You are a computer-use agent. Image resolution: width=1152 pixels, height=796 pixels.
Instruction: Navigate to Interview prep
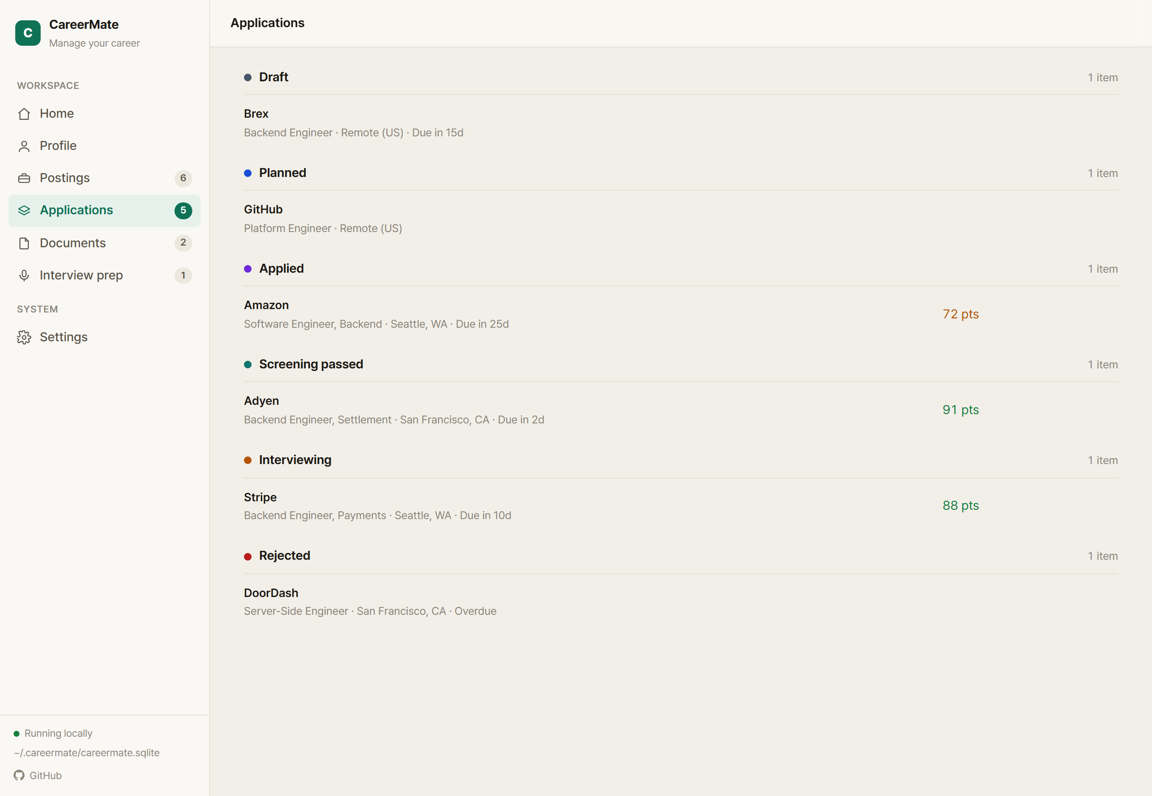pos(105,275)
